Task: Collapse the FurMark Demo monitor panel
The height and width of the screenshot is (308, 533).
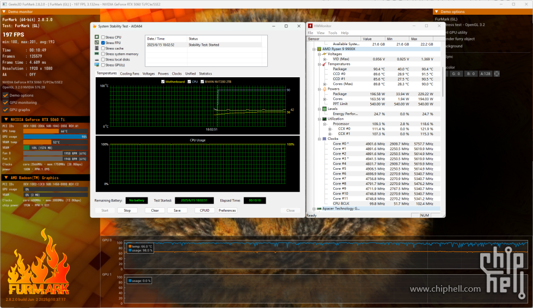Action: click(4, 11)
